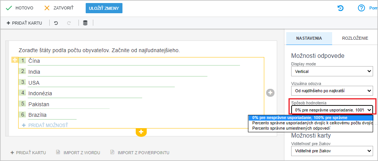Expand the Display mode Vertical dropdown
378x161 pixels.
(331, 71)
